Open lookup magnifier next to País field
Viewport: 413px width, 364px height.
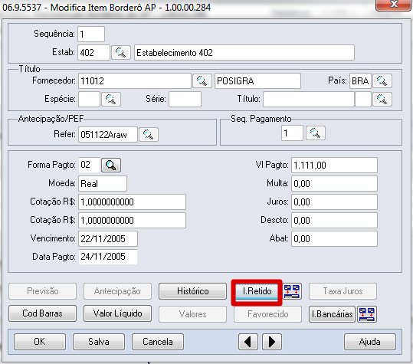(382, 80)
